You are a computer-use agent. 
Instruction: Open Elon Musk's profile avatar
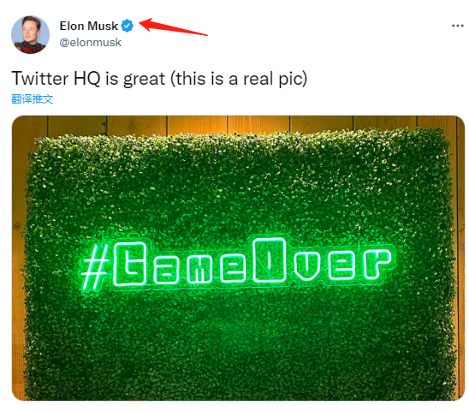(30, 34)
